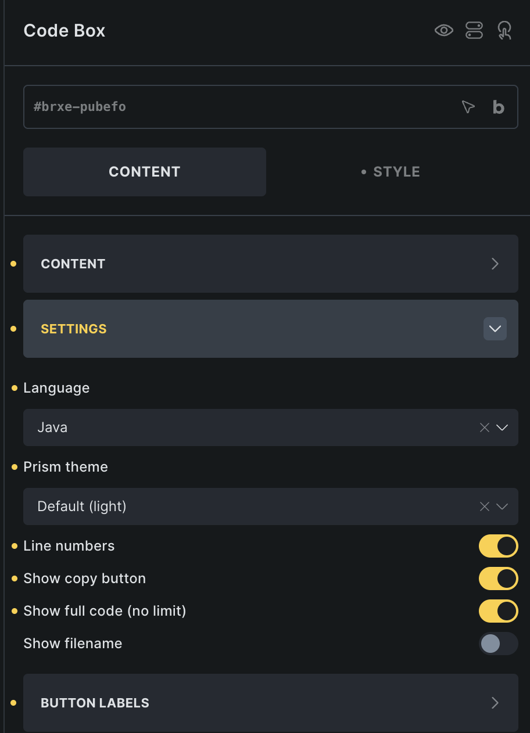Click the #brxe-pubefo ID input field

point(232,107)
